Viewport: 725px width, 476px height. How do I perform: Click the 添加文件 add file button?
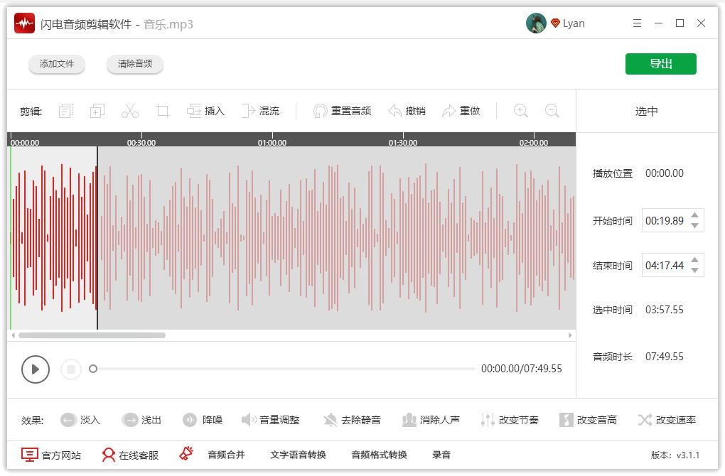pyautogui.click(x=57, y=64)
